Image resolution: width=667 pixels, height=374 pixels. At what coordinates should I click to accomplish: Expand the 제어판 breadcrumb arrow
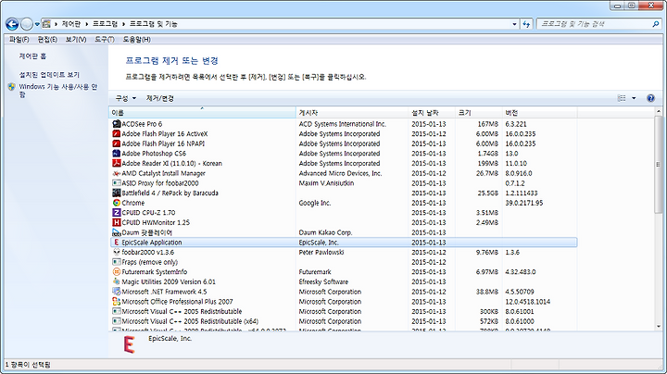pyautogui.click(x=86, y=24)
